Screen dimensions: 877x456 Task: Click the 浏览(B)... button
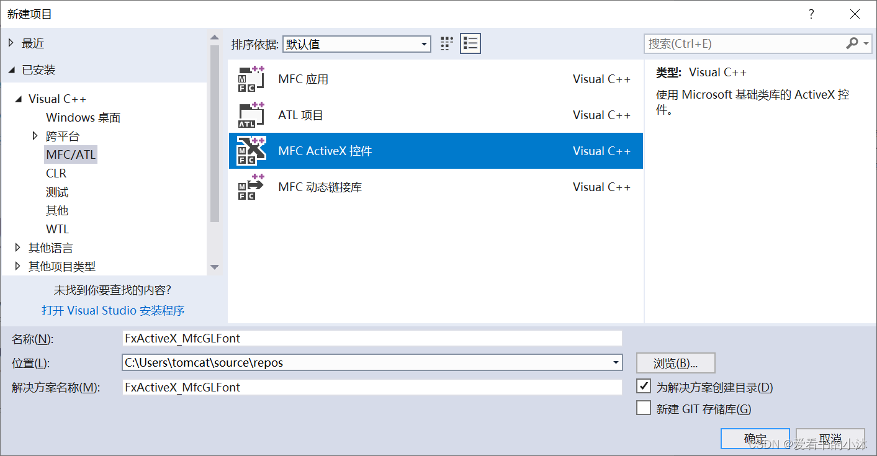click(x=675, y=363)
